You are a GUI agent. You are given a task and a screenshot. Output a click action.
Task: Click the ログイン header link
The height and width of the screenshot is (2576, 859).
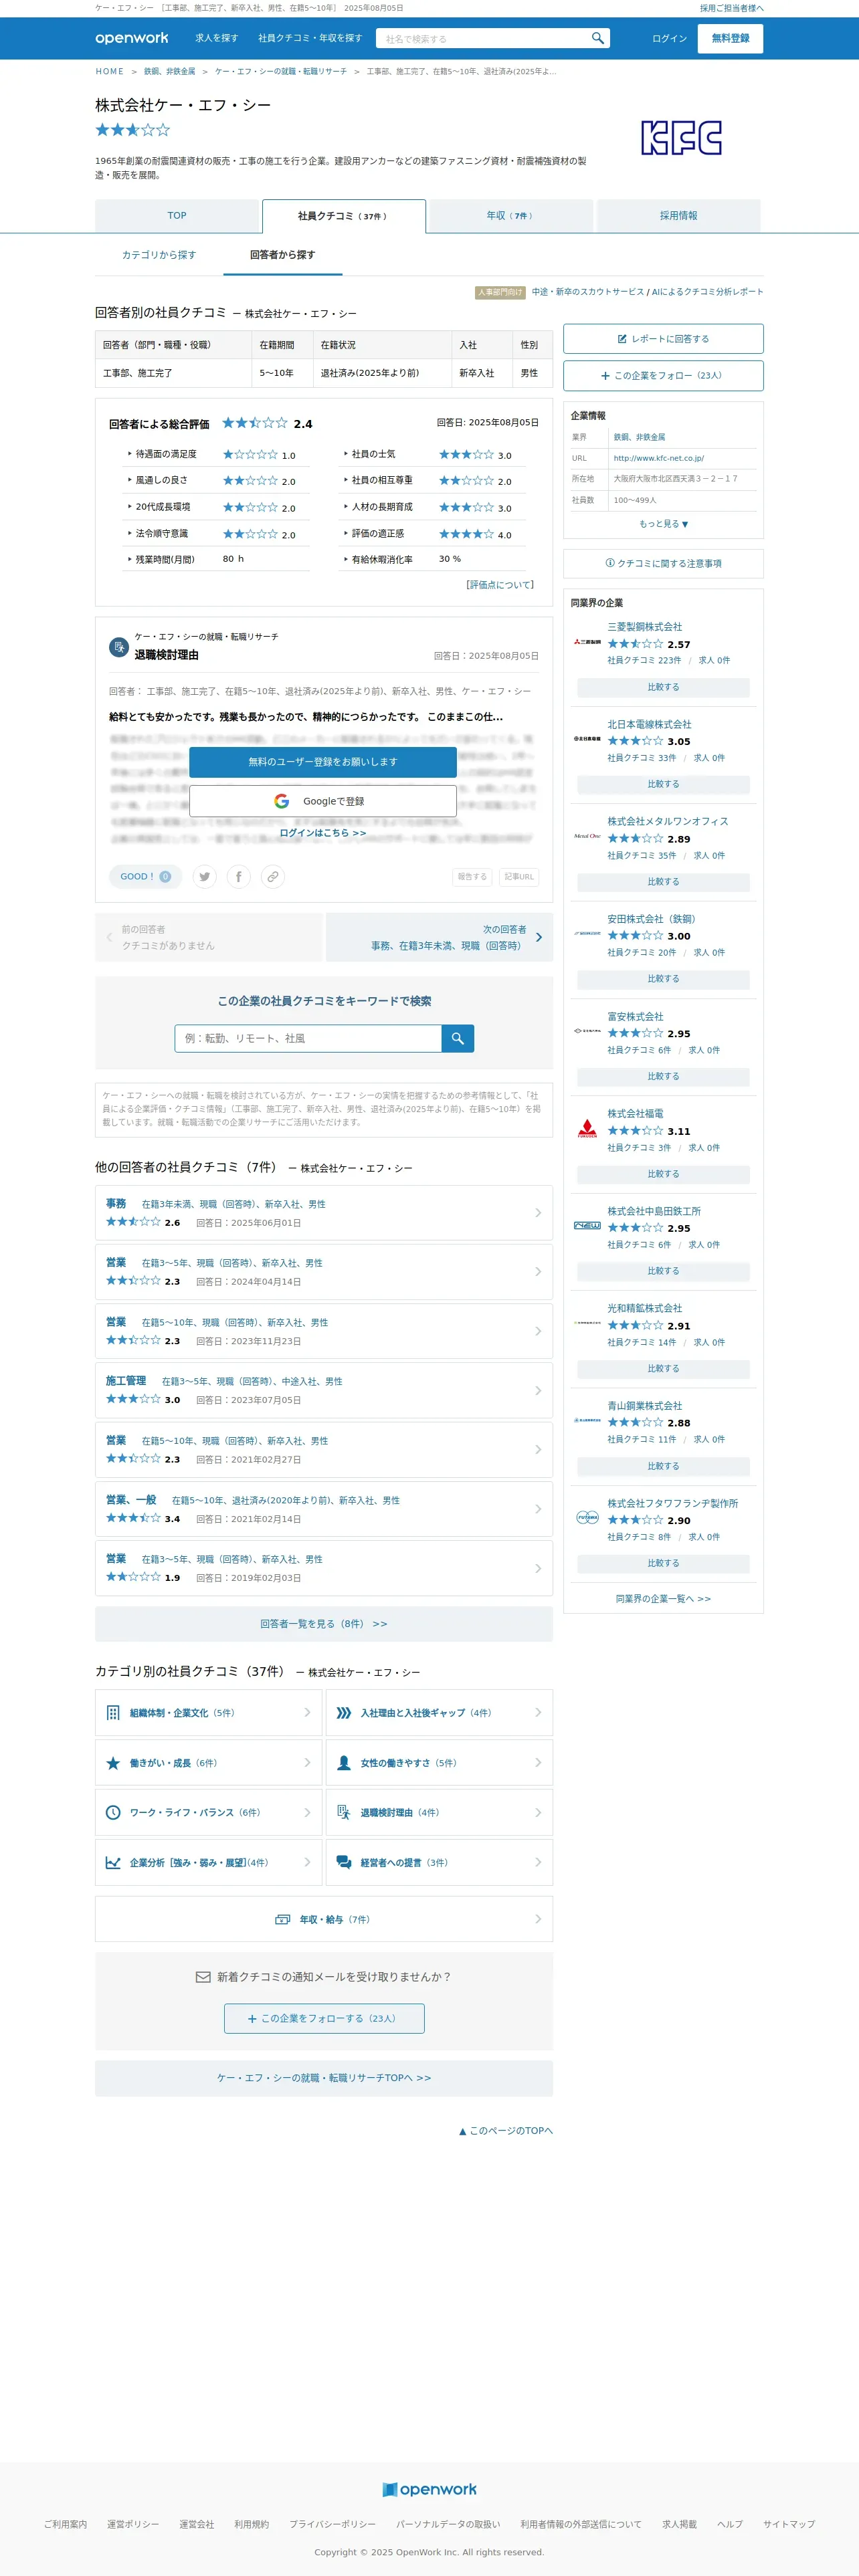click(x=669, y=38)
